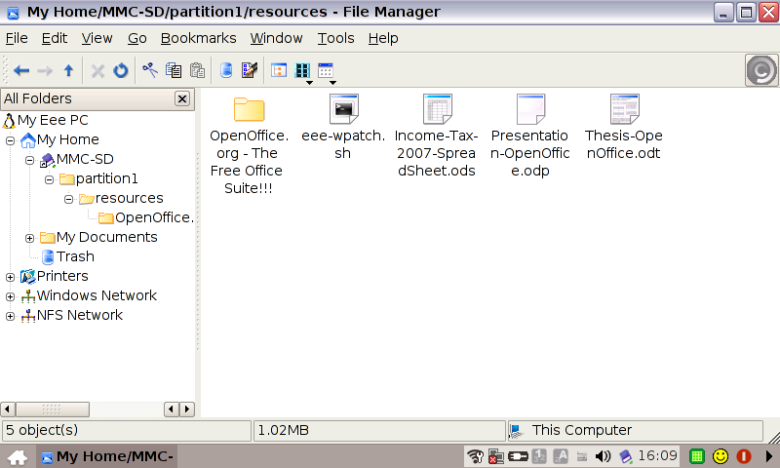780x468 pixels.
Task: Click the Paste clipboard icon
Action: tap(198, 70)
